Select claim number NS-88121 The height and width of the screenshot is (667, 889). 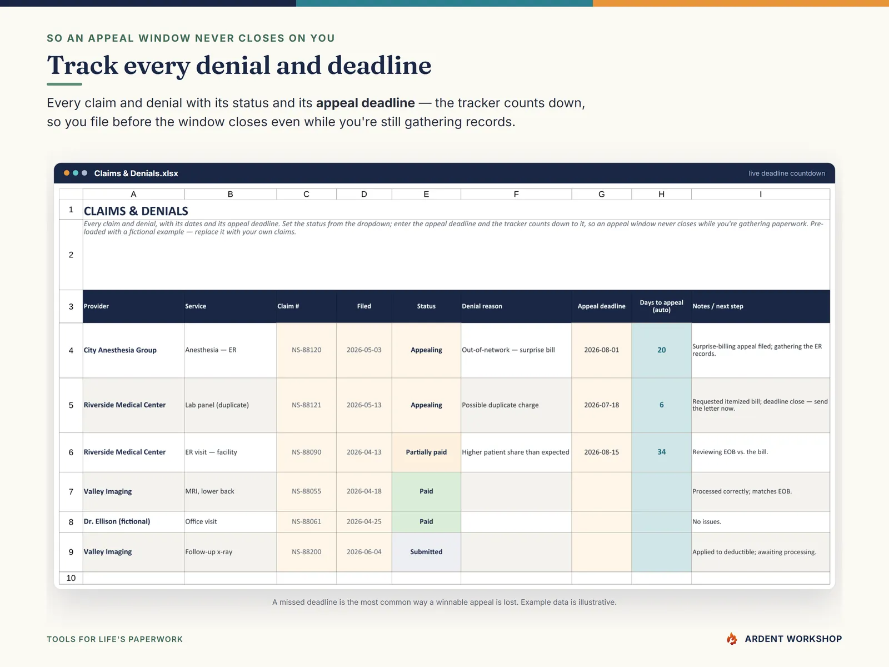tap(307, 405)
